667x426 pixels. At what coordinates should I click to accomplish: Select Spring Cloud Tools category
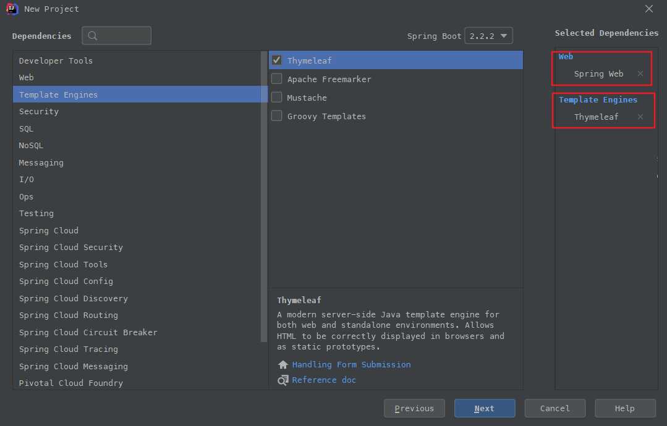coord(137,265)
